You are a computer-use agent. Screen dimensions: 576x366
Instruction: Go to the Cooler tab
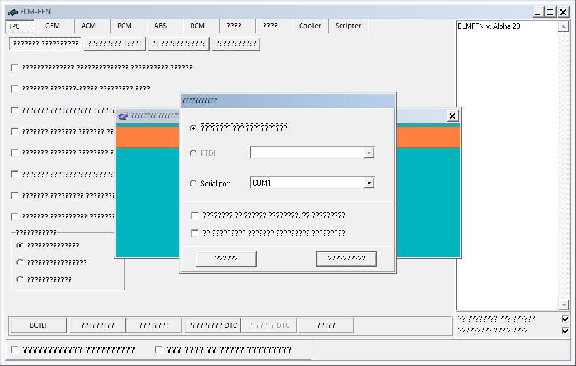point(310,26)
